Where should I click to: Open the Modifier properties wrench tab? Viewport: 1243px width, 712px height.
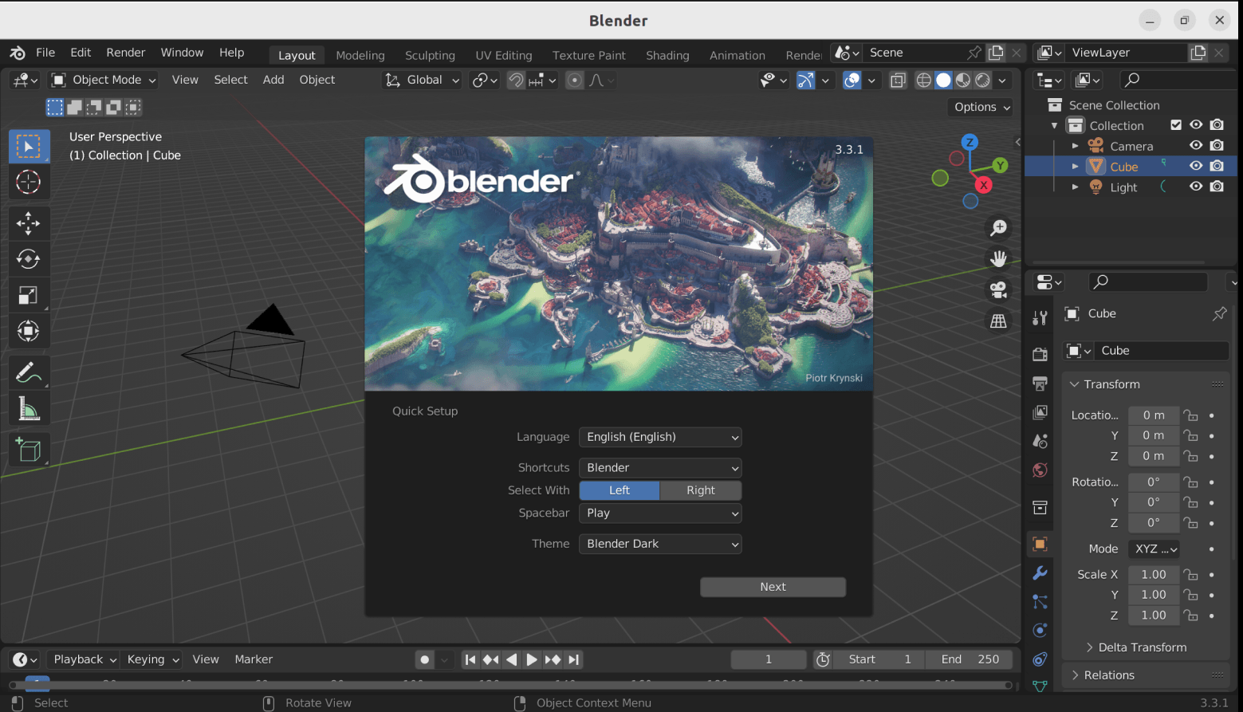tap(1040, 573)
